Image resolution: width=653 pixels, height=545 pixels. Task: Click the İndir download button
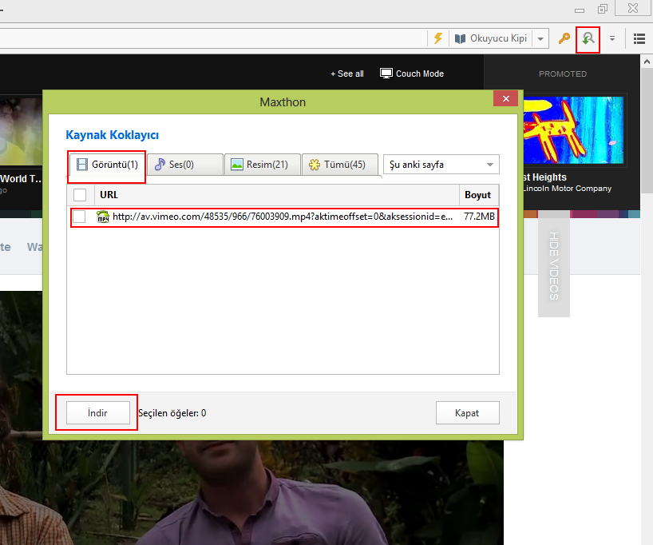[x=98, y=413]
